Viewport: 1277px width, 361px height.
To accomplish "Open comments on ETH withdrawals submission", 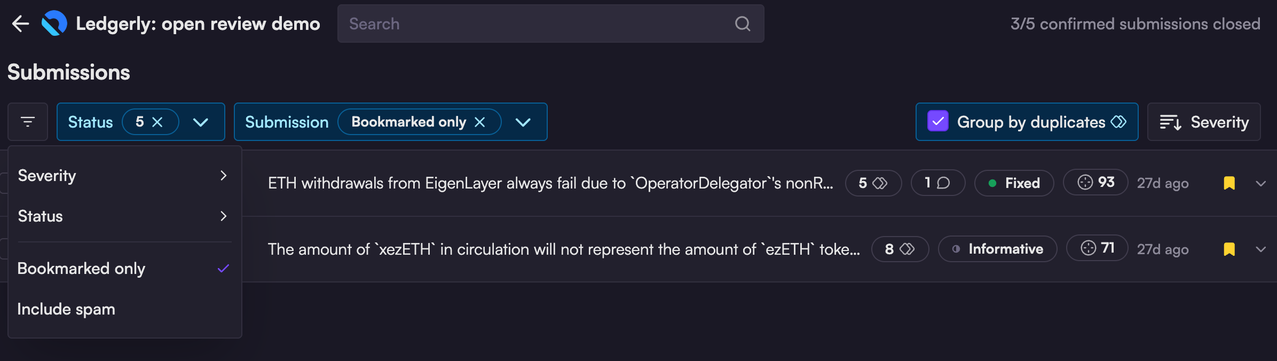I will tap(937, 183).
